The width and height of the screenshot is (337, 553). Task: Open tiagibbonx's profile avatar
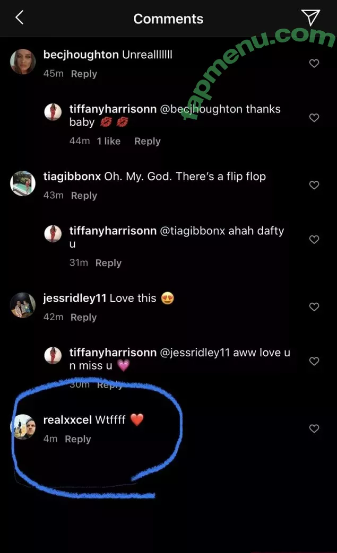23,183
